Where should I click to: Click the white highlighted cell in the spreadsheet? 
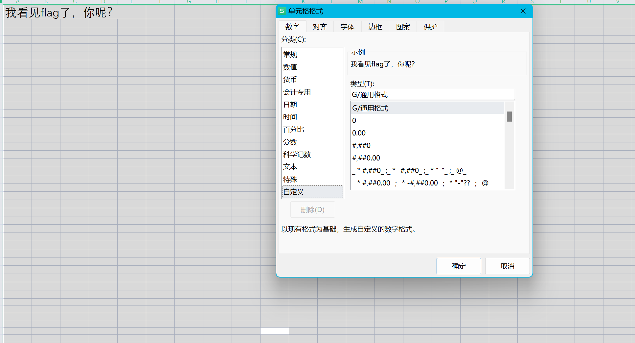pos(275,331)
